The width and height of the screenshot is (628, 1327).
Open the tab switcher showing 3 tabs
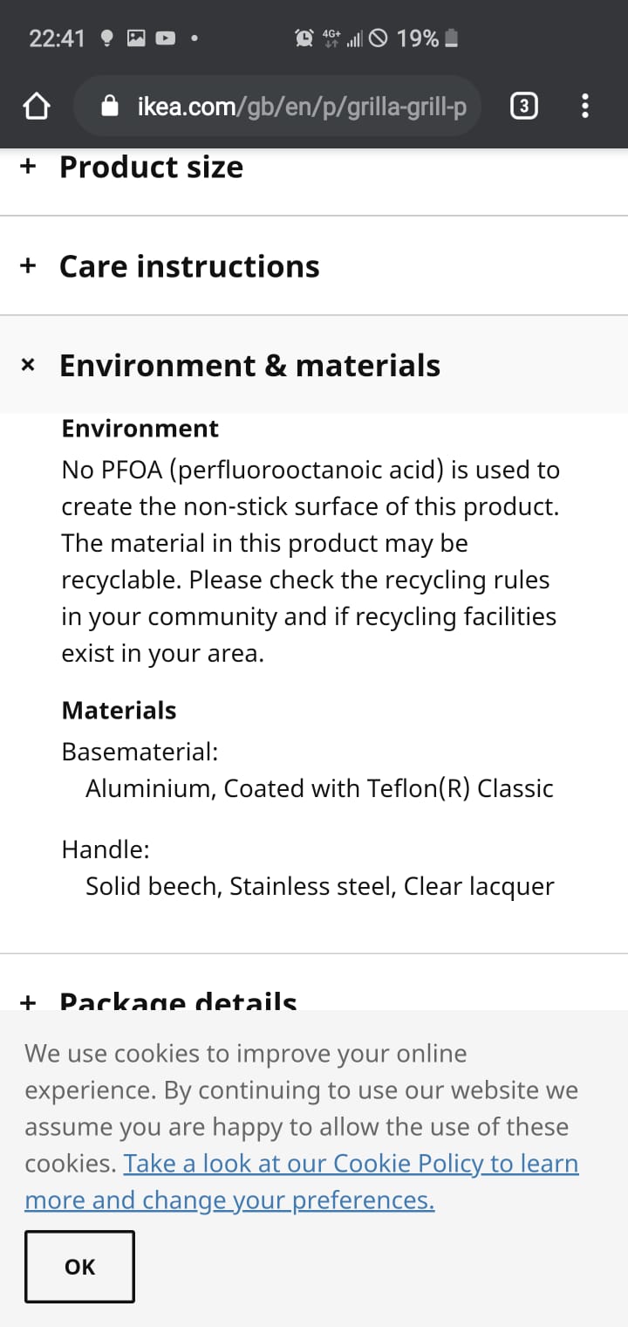coord(522,107)
